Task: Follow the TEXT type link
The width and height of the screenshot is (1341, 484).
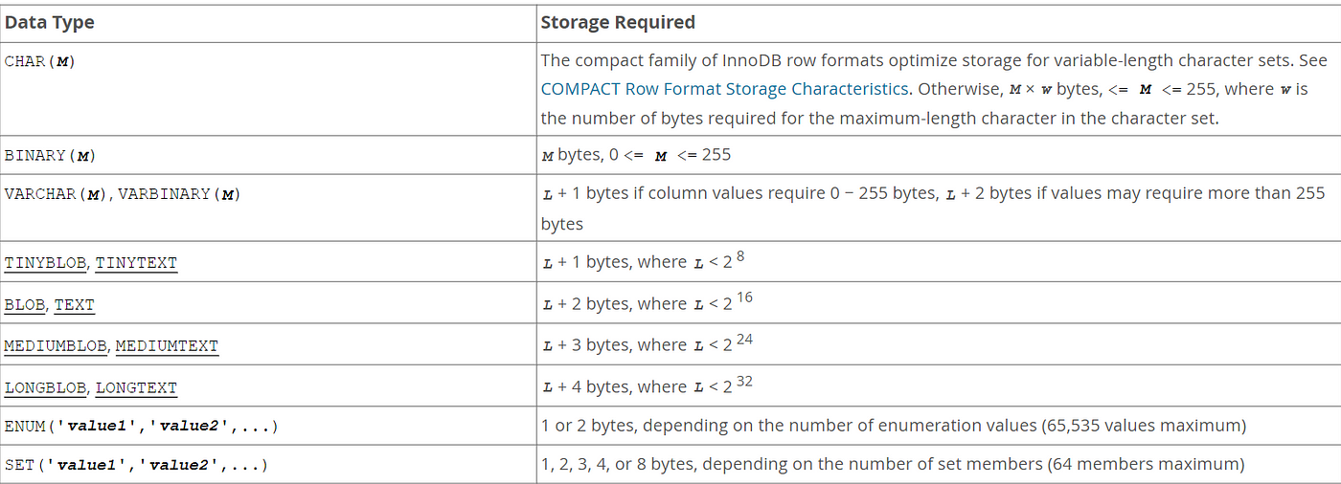Action: pyautogui.click(x=74, y=305)
